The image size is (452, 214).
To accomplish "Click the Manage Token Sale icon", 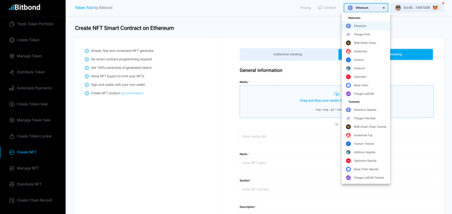I will 11,120.
